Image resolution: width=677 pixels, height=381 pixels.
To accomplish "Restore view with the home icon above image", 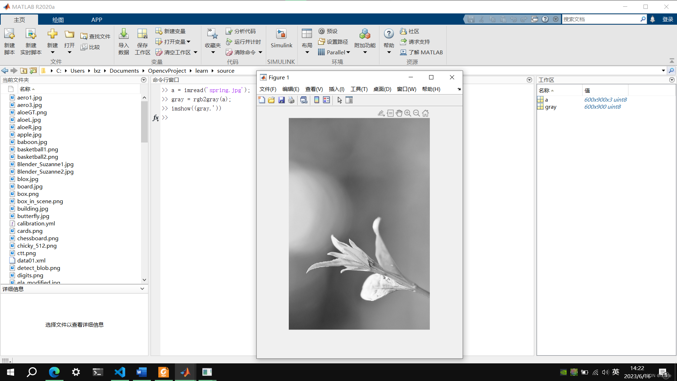I will tap(425, 113).
